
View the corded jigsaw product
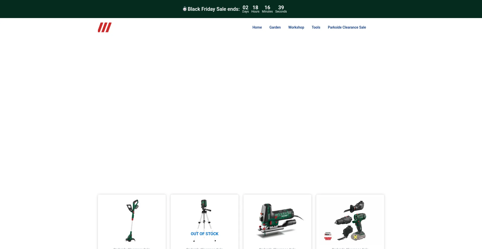pos(277,220)
